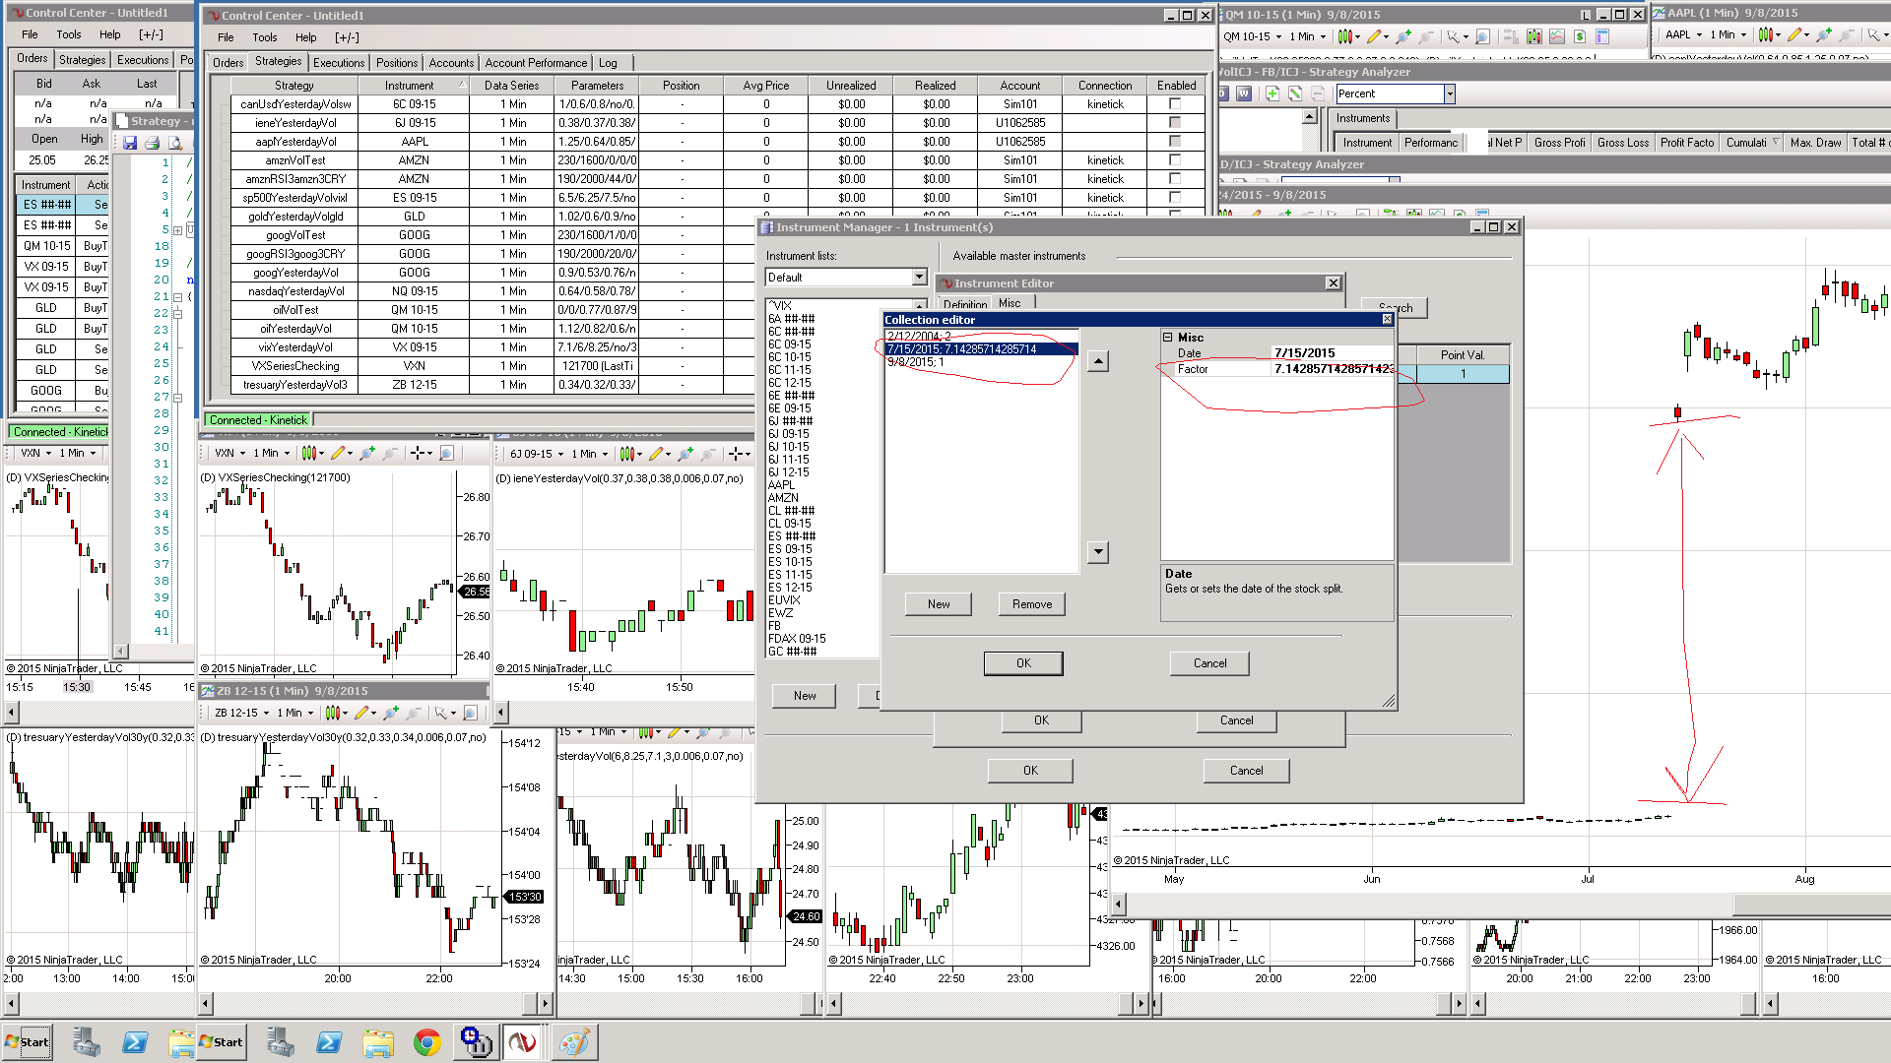The image size is (1891, 1063).
Task: Click New button in Collection editor
Action: click(938, 604)
